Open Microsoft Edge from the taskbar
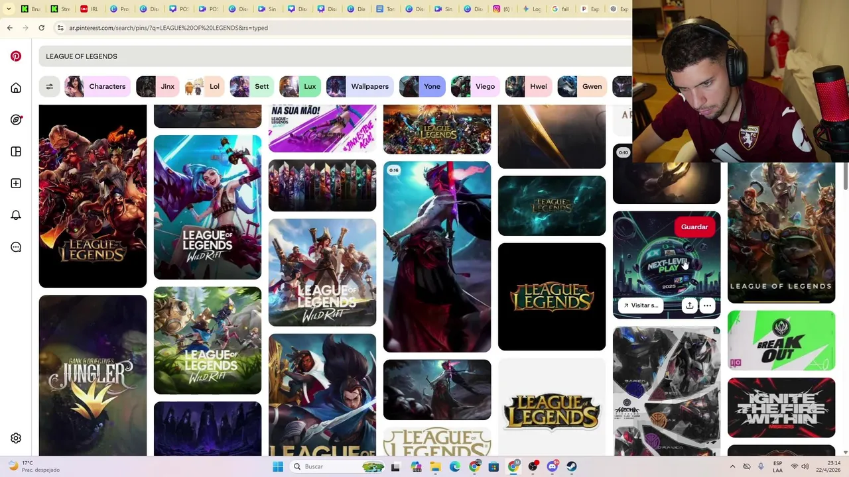This screenshot has height=477, width=849. (x=454, y=466)
